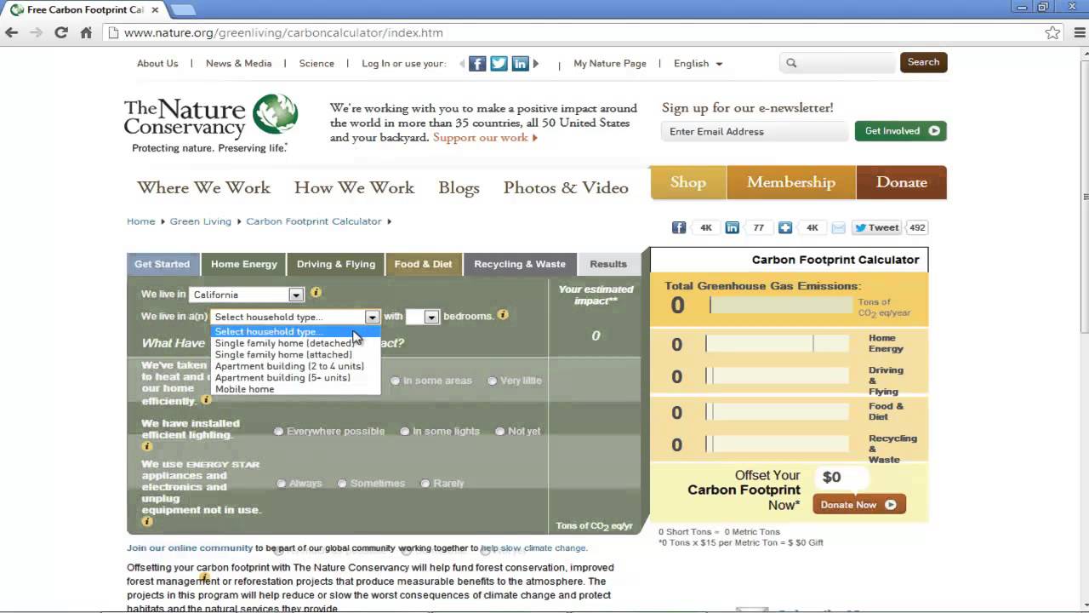Switch to the Get Started tab
The width and height of the screenshot is (1089, 613).
click(x=162, y=264)
